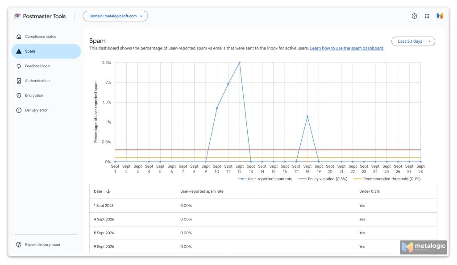
Task: Open the Google apps grid icon
Action: pos(427,16)
